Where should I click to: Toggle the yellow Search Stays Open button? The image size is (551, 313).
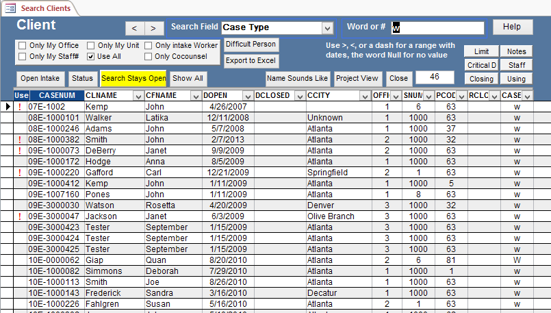coord(133,78)
